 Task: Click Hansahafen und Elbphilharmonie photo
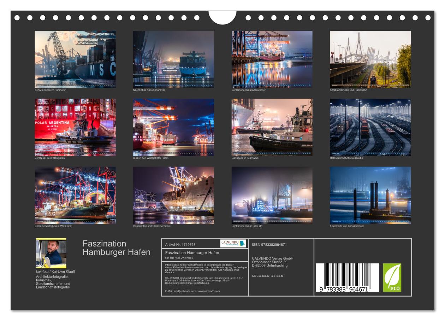point(173,195)
